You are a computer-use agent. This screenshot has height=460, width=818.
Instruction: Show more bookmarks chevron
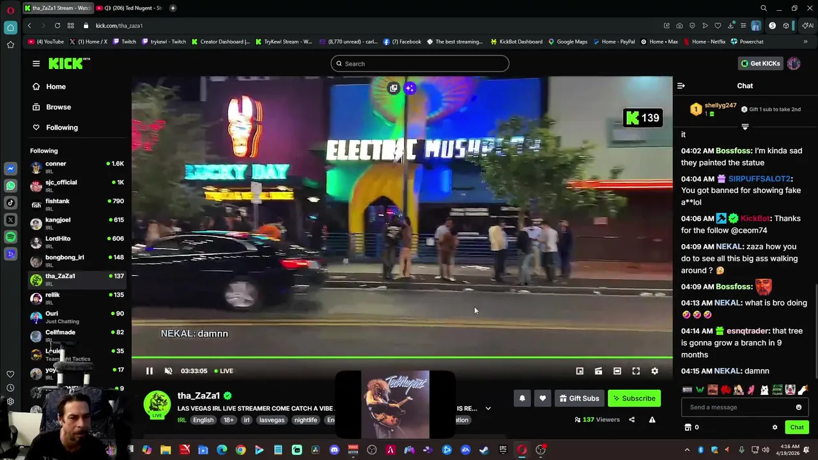tap(805, 42)
